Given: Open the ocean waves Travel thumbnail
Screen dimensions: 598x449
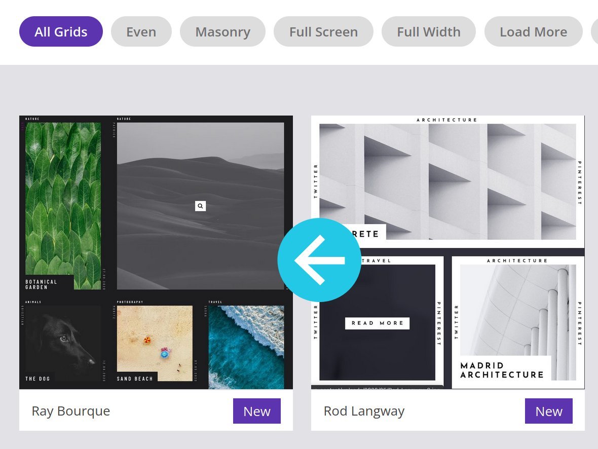Looking at the screenshot, I should point(246,347).
